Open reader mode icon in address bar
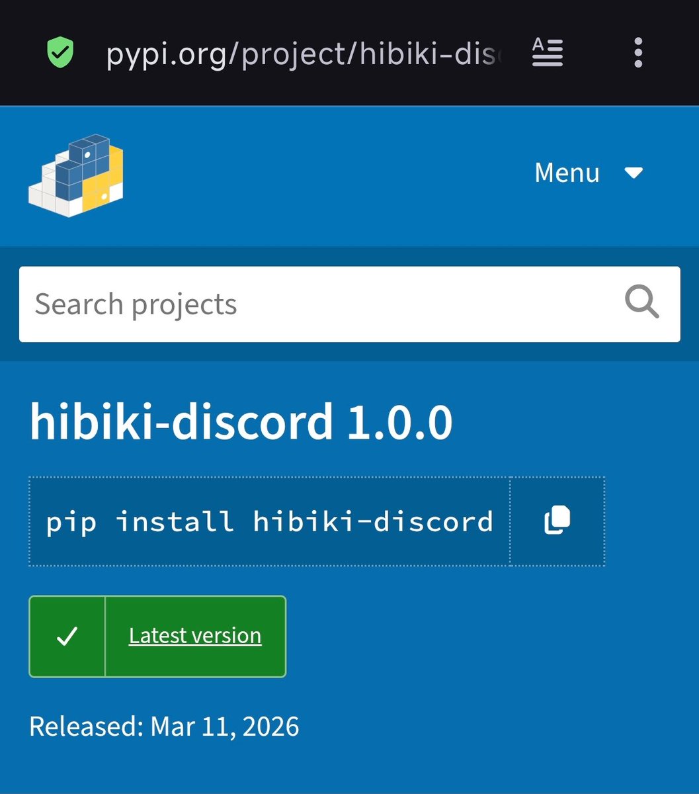 tap(547, 52)
